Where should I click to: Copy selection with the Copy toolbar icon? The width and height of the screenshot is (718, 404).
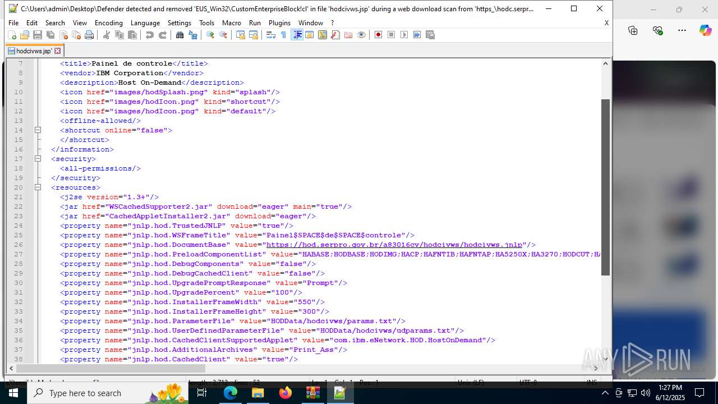(x=119, y=35)
